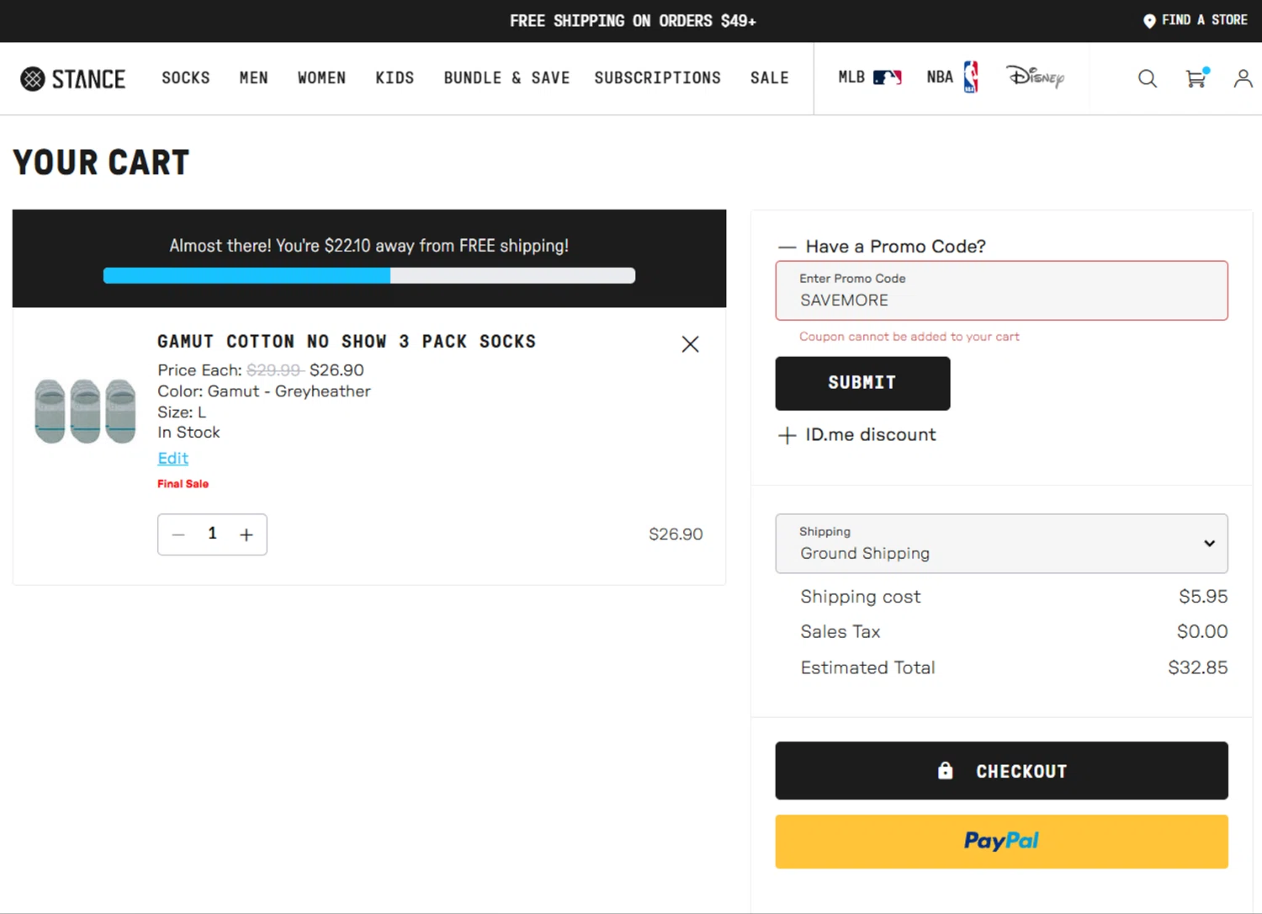Open the Ground Shipping dropdown
The height and width of the screenshot is (914, 1262).
1001,544
